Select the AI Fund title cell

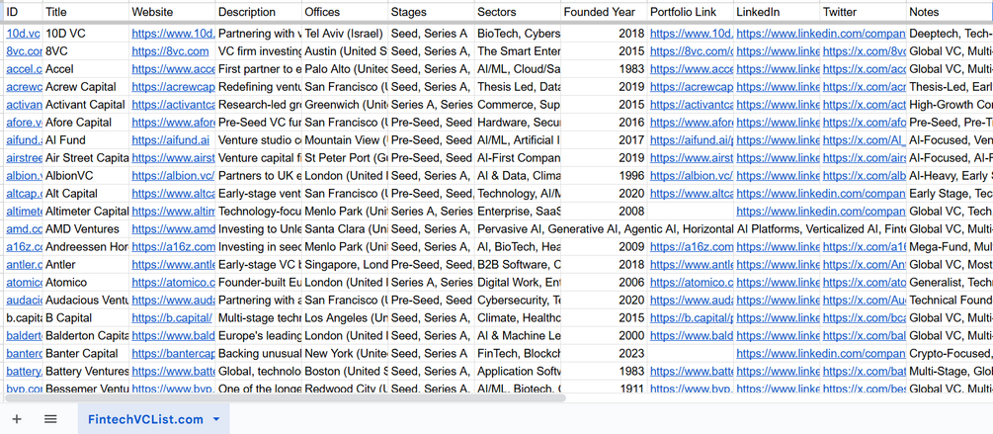(86, 140)
